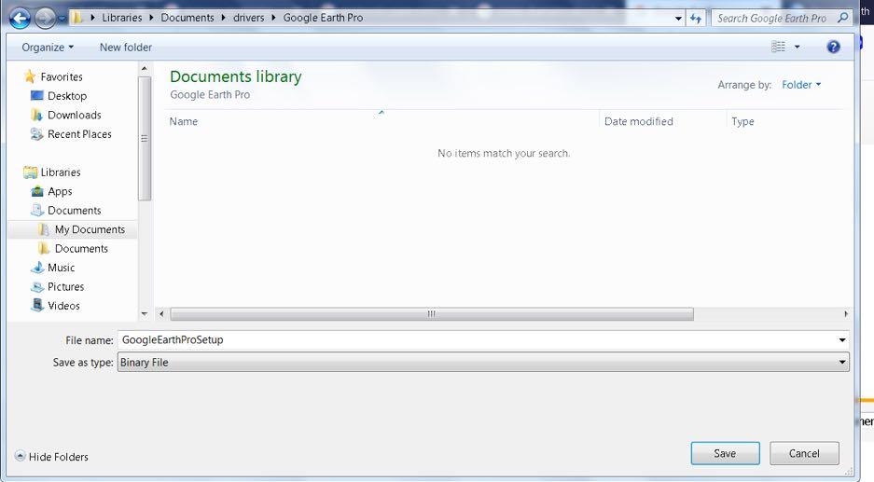This screenshot has width=874, height=482.
Task: Select the Pictures library
Action: tap(66, 286)
